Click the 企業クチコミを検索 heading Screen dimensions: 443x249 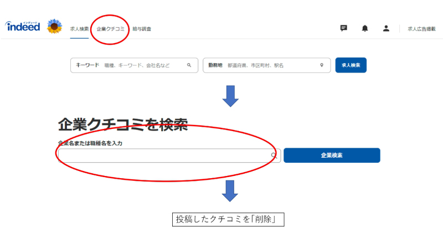[x=123, y=125]
